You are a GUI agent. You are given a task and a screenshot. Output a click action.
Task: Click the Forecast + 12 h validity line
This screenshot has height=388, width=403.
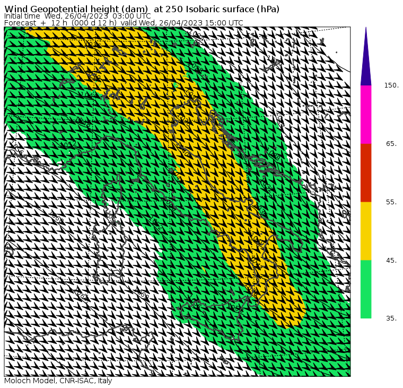tap(124, 23)
